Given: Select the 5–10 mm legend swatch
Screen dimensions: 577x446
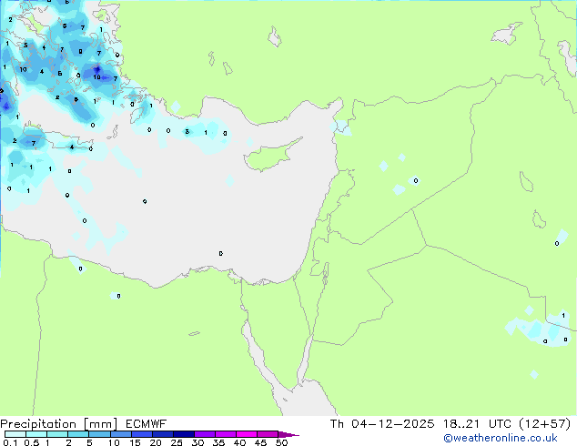Looking at the screenshot, I should click(x=99, y=434).
